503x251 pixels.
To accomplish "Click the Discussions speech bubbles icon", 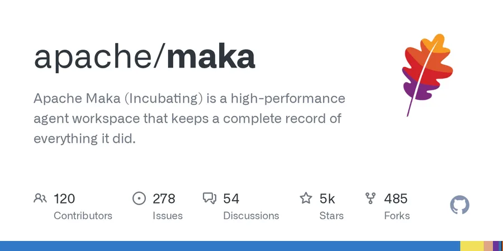I will [210, 199].
